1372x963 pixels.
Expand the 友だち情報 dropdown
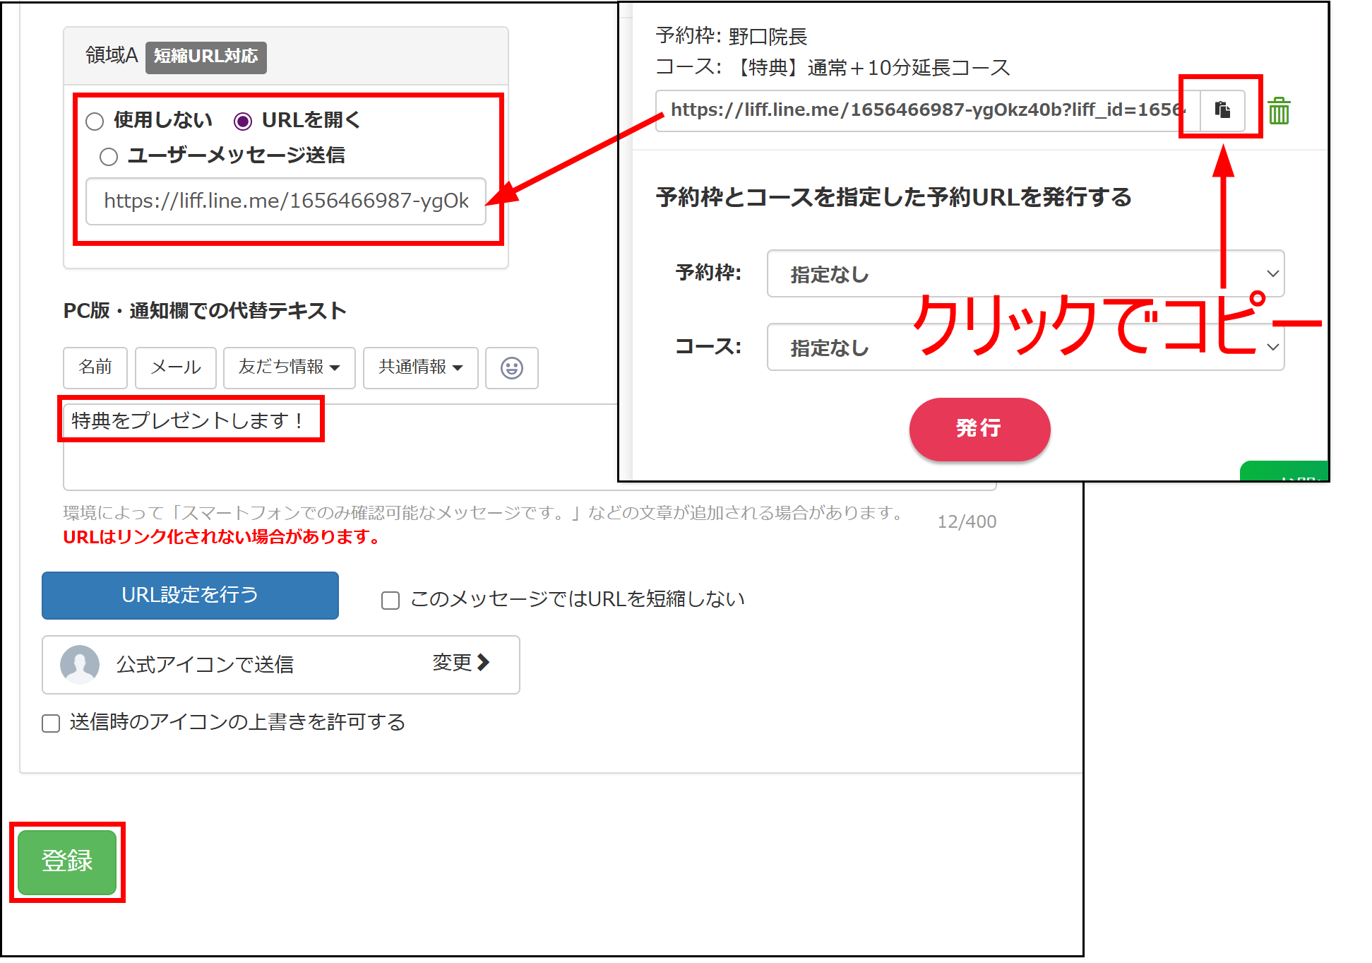289,367
